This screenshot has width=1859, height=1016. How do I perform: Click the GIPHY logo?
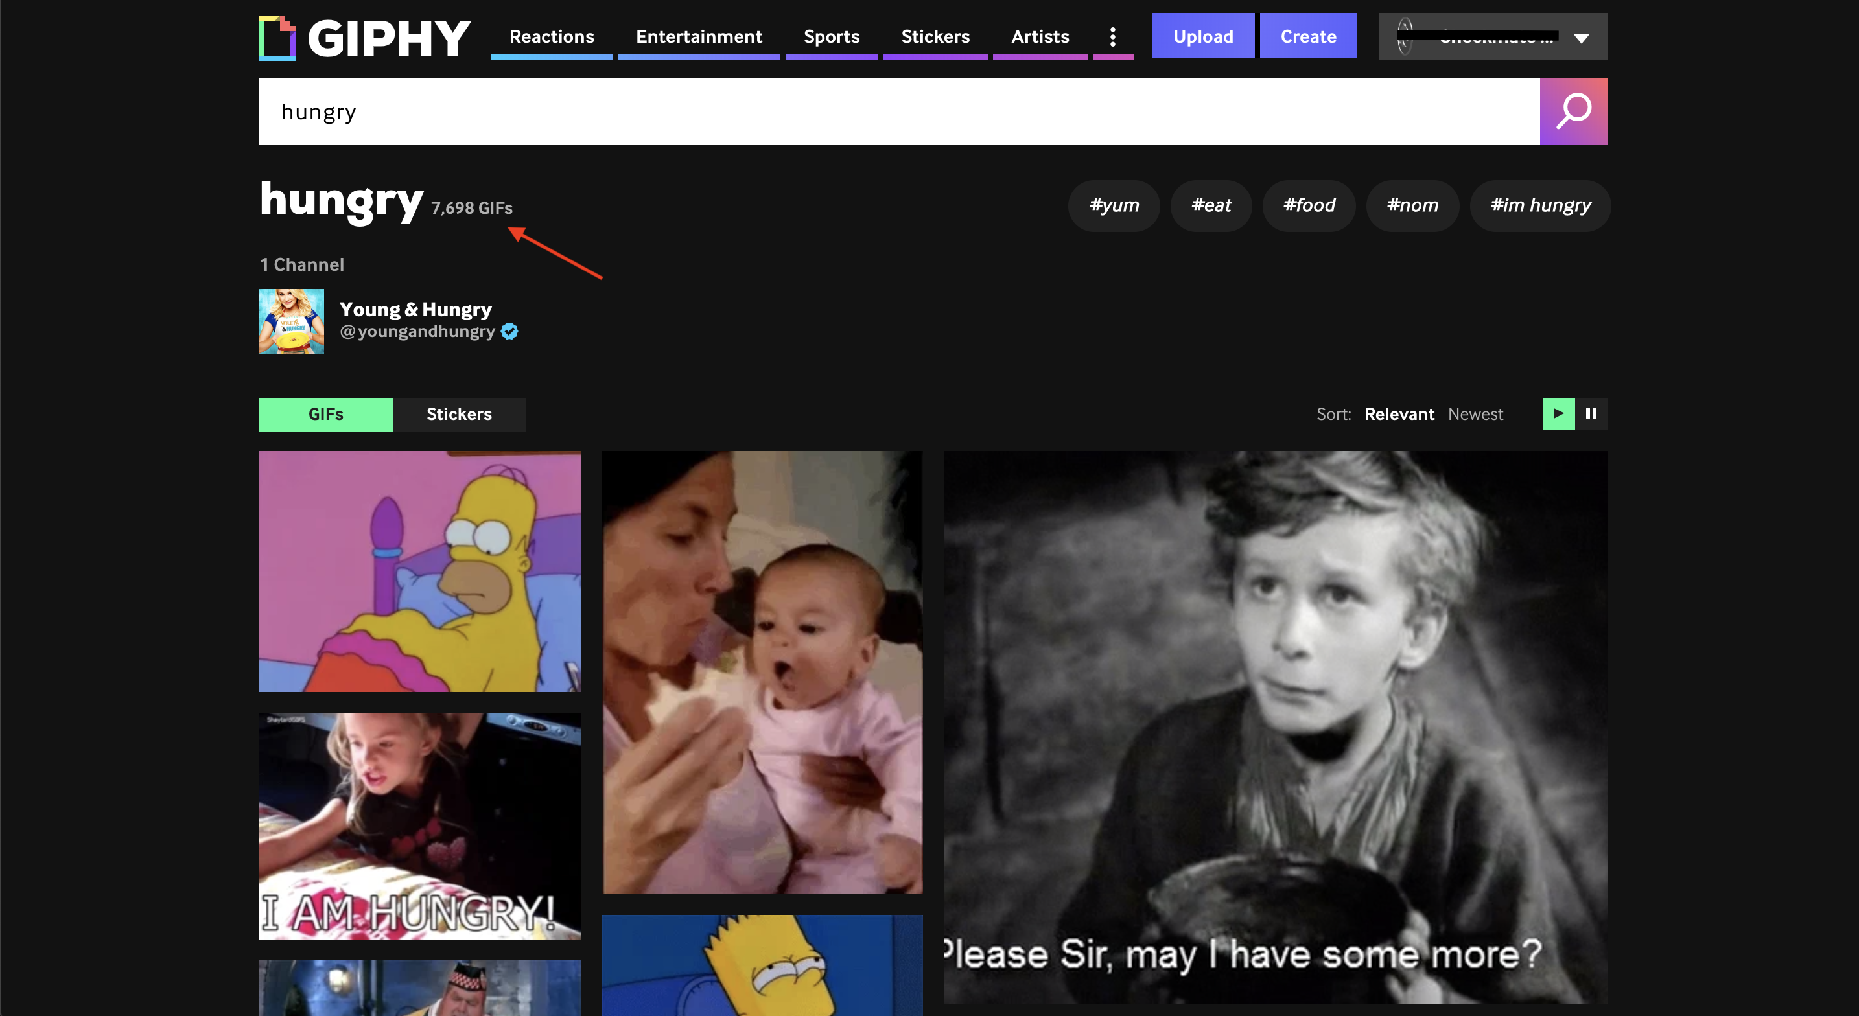pos(363,37)
